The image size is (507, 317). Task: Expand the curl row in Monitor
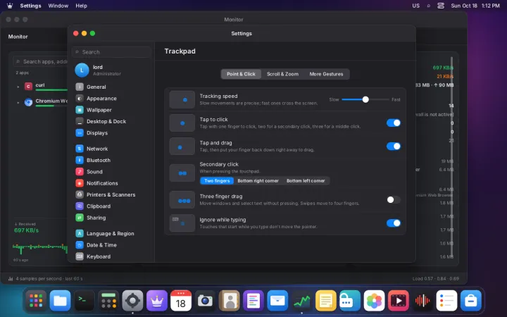tap(18, 87)
